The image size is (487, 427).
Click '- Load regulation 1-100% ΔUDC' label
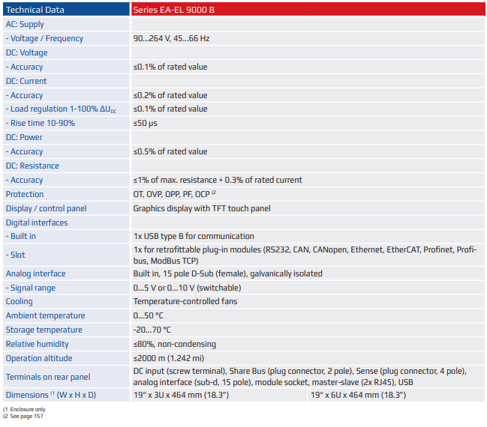pyautogui.click(x=62, y=109)
